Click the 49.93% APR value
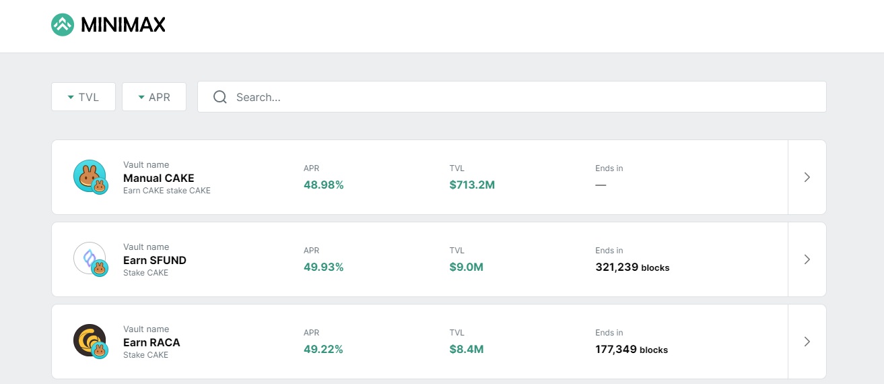The height and width of the screenshot is (384, 884). tap(324, 267)
